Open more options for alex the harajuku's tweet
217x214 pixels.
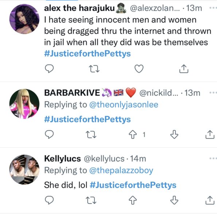tap(213, 8)
